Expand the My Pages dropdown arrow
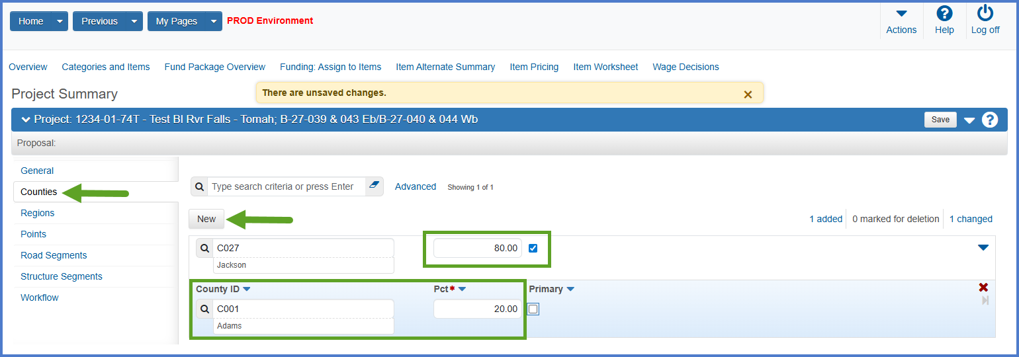This screenshot has height=357, width=1019. [213, 21]
